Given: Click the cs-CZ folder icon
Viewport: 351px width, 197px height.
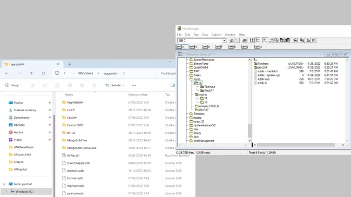Looking at the screenshot, I should pos(64,110).
